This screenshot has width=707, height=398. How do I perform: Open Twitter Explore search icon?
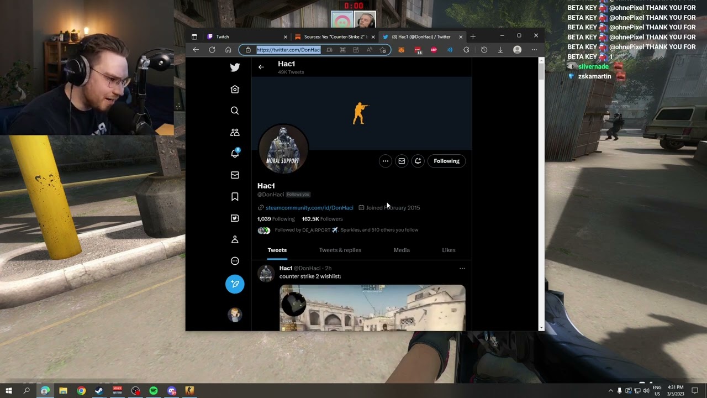(x=235, y=111)
